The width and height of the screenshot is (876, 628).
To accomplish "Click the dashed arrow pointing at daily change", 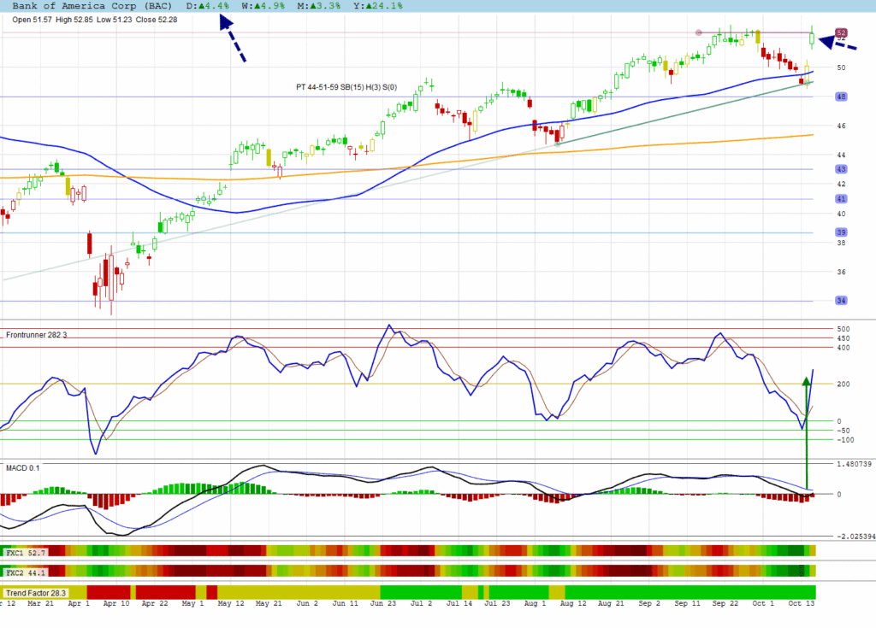I will click(233, 41).
